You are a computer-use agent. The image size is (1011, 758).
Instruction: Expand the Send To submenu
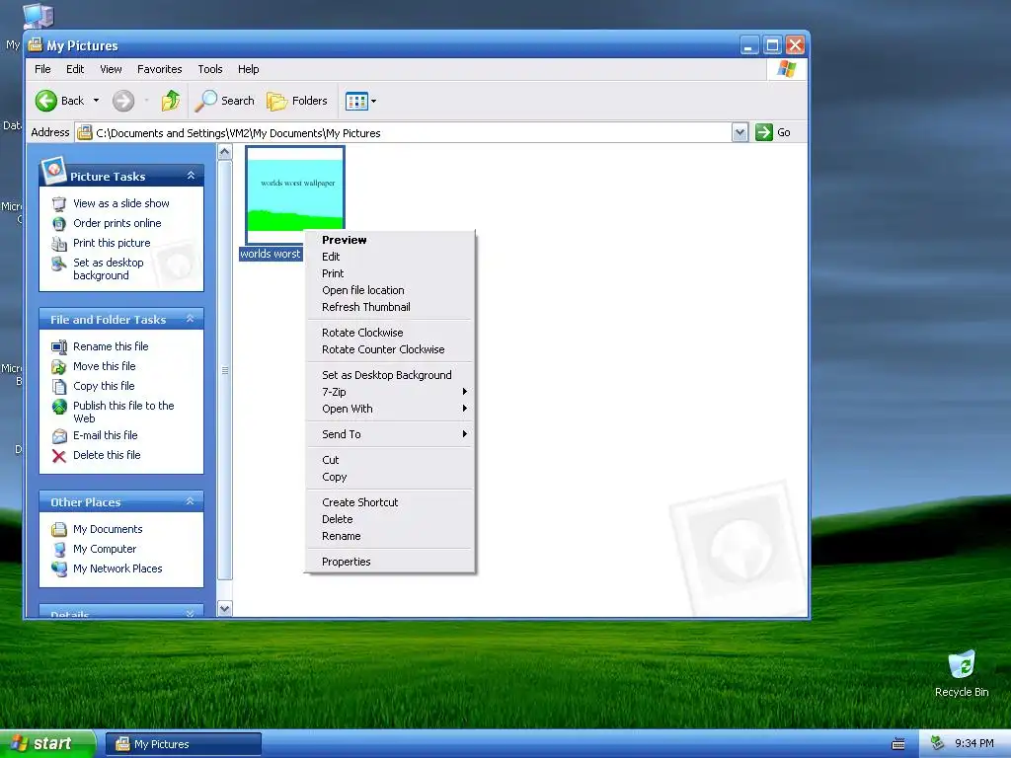(389, 434)
